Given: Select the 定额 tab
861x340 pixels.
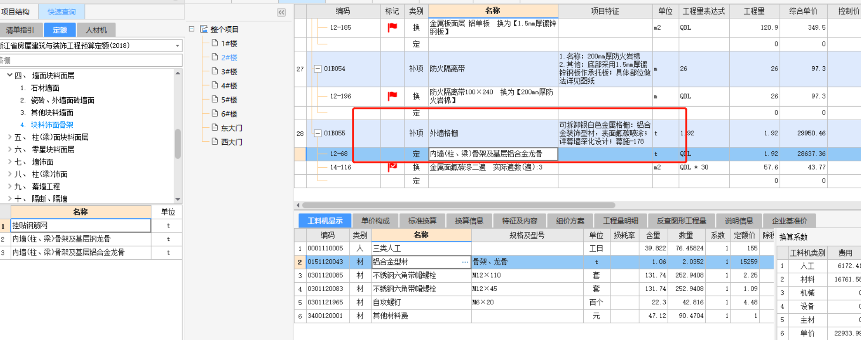Looking at the screenshot, I should (60, 30).
